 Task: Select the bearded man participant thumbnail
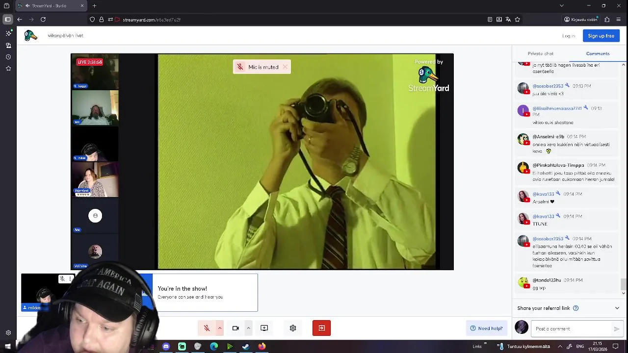point(95,107)
